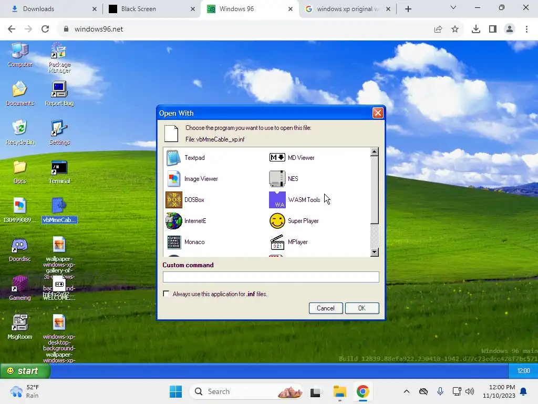
Task: Open the Windows 96 start menu
Action: pos(25,371)
